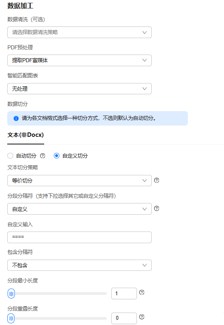Screen dimensions: 224x325
Task: Click help icon beside 分段重叠长度 value
Action: pos(142,317)
